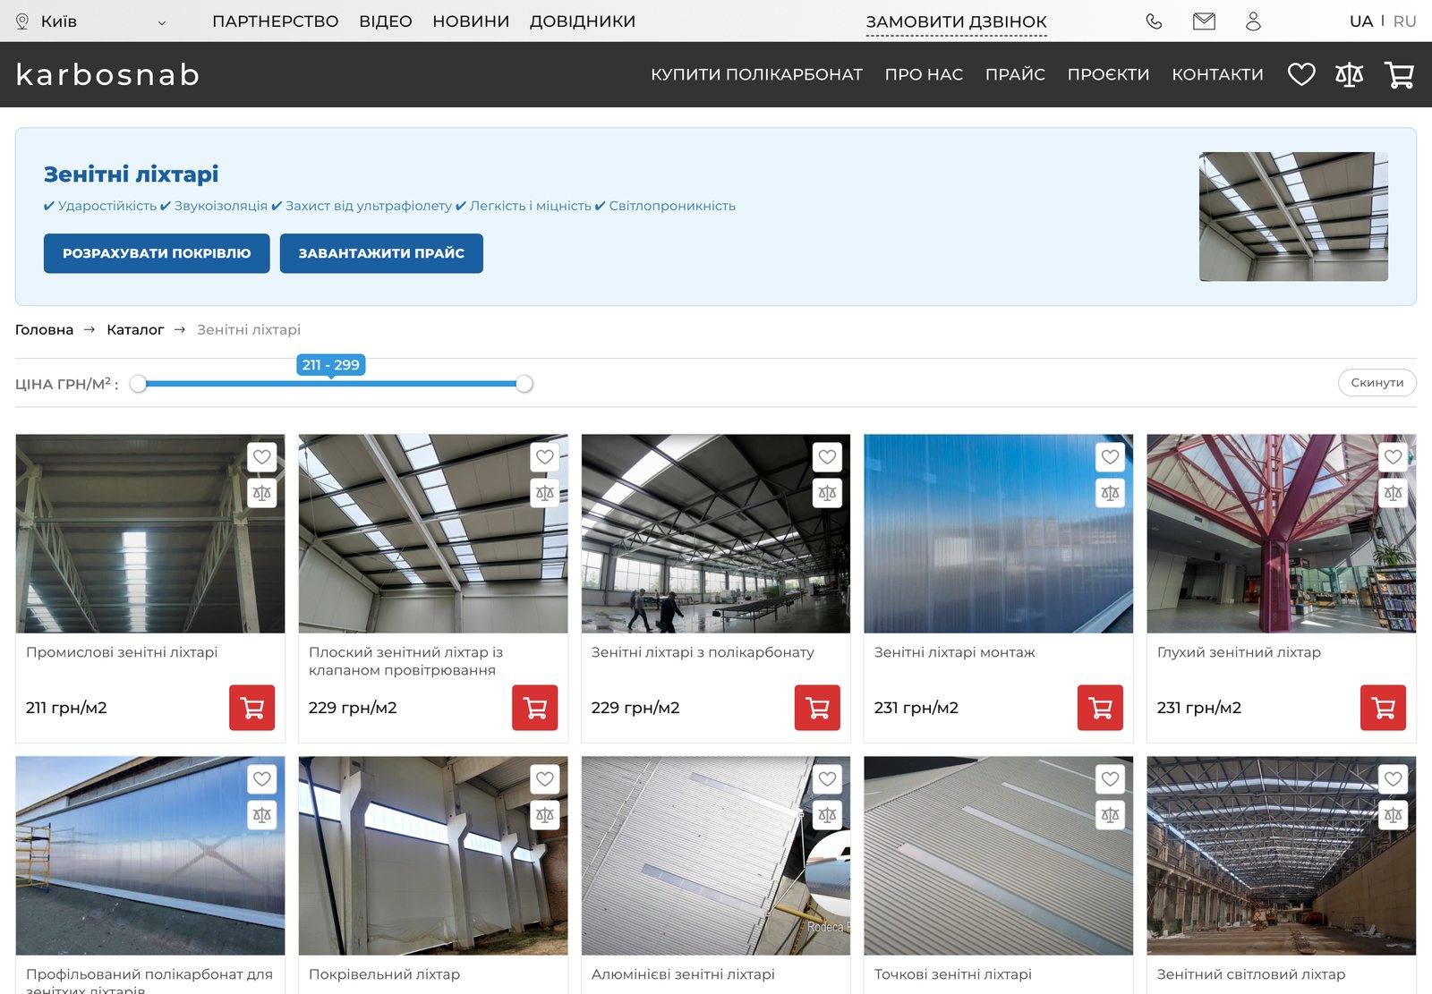The image size is (1432, 994).
Task: Open Глухий зенітний ліхтар product photo
Action: click(x=1282, y=533)
